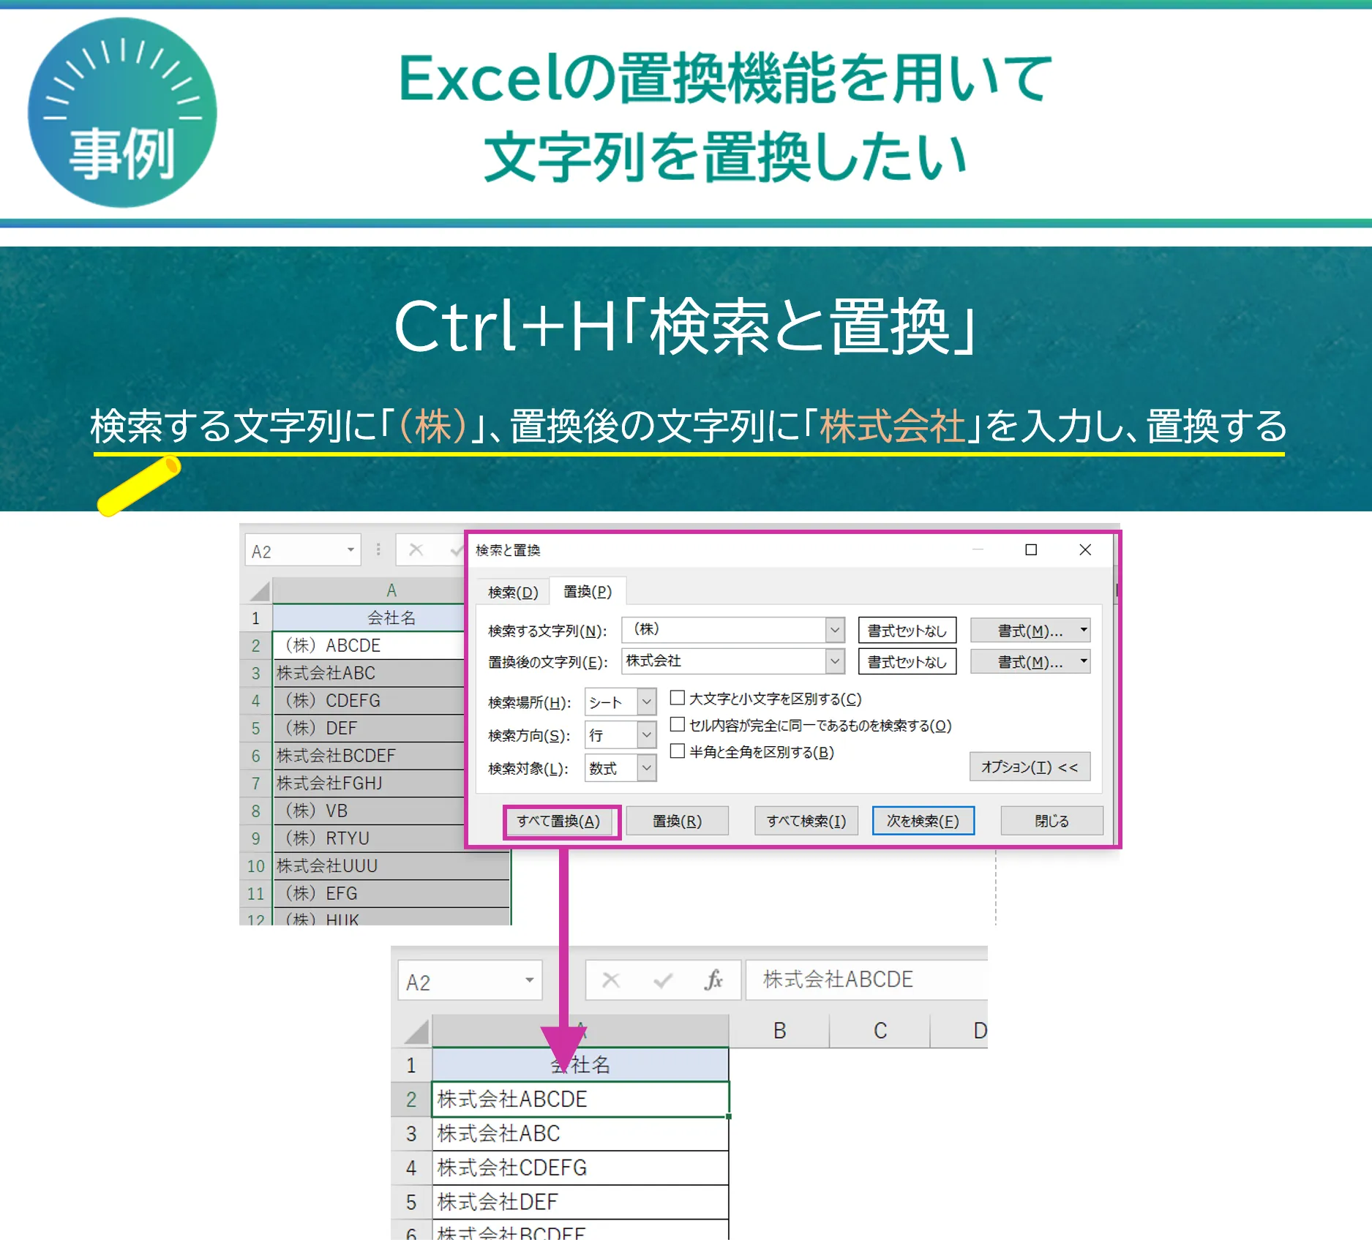Screen dimensions: 1372x1240
Task: Select cell 株式会社FGHJ in upper sheet
Action: pos(369,783)
